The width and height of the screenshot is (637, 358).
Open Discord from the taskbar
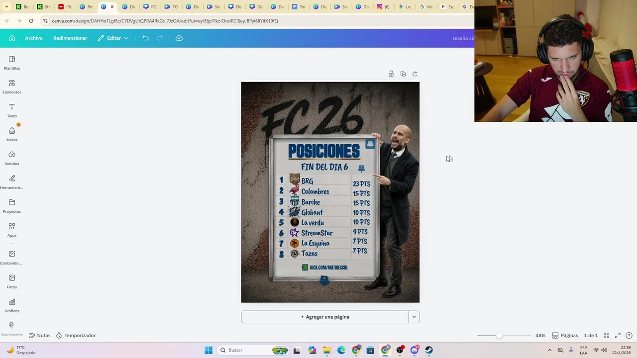tap(415, 350)
